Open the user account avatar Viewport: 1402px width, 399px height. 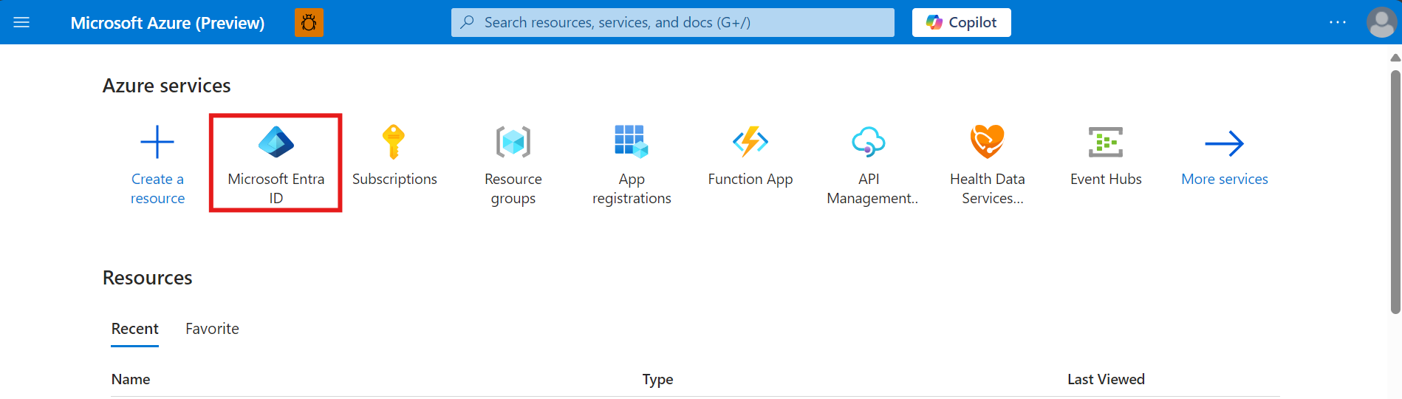click(x=1381, y=22)
